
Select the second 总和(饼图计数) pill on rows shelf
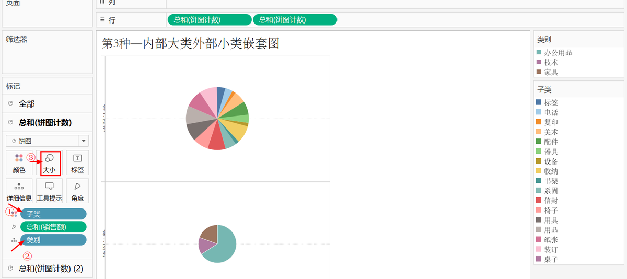point(295,20)
